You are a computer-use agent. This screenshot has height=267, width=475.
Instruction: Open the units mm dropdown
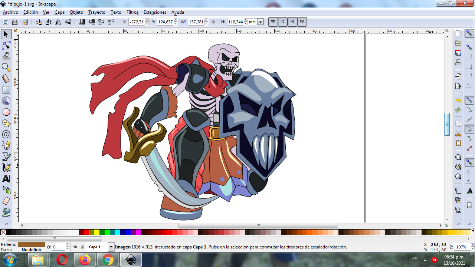point(261,22)
